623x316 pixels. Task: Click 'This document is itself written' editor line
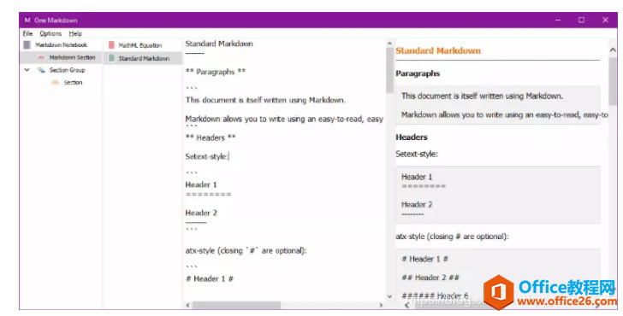[x=265, y=100]
